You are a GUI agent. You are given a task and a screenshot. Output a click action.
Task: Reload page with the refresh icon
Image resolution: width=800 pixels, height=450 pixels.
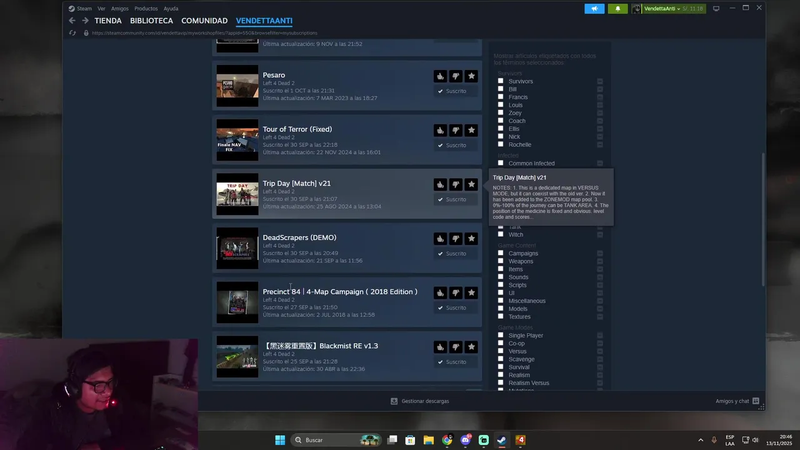pos(72,33)
